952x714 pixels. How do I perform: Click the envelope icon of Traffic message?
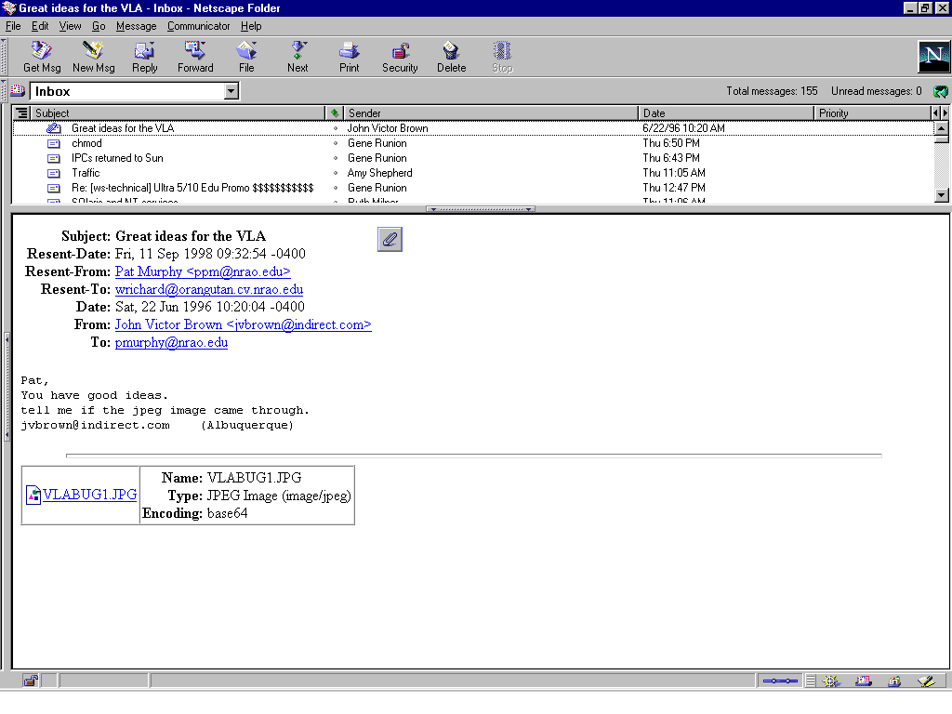click(53, 173)
